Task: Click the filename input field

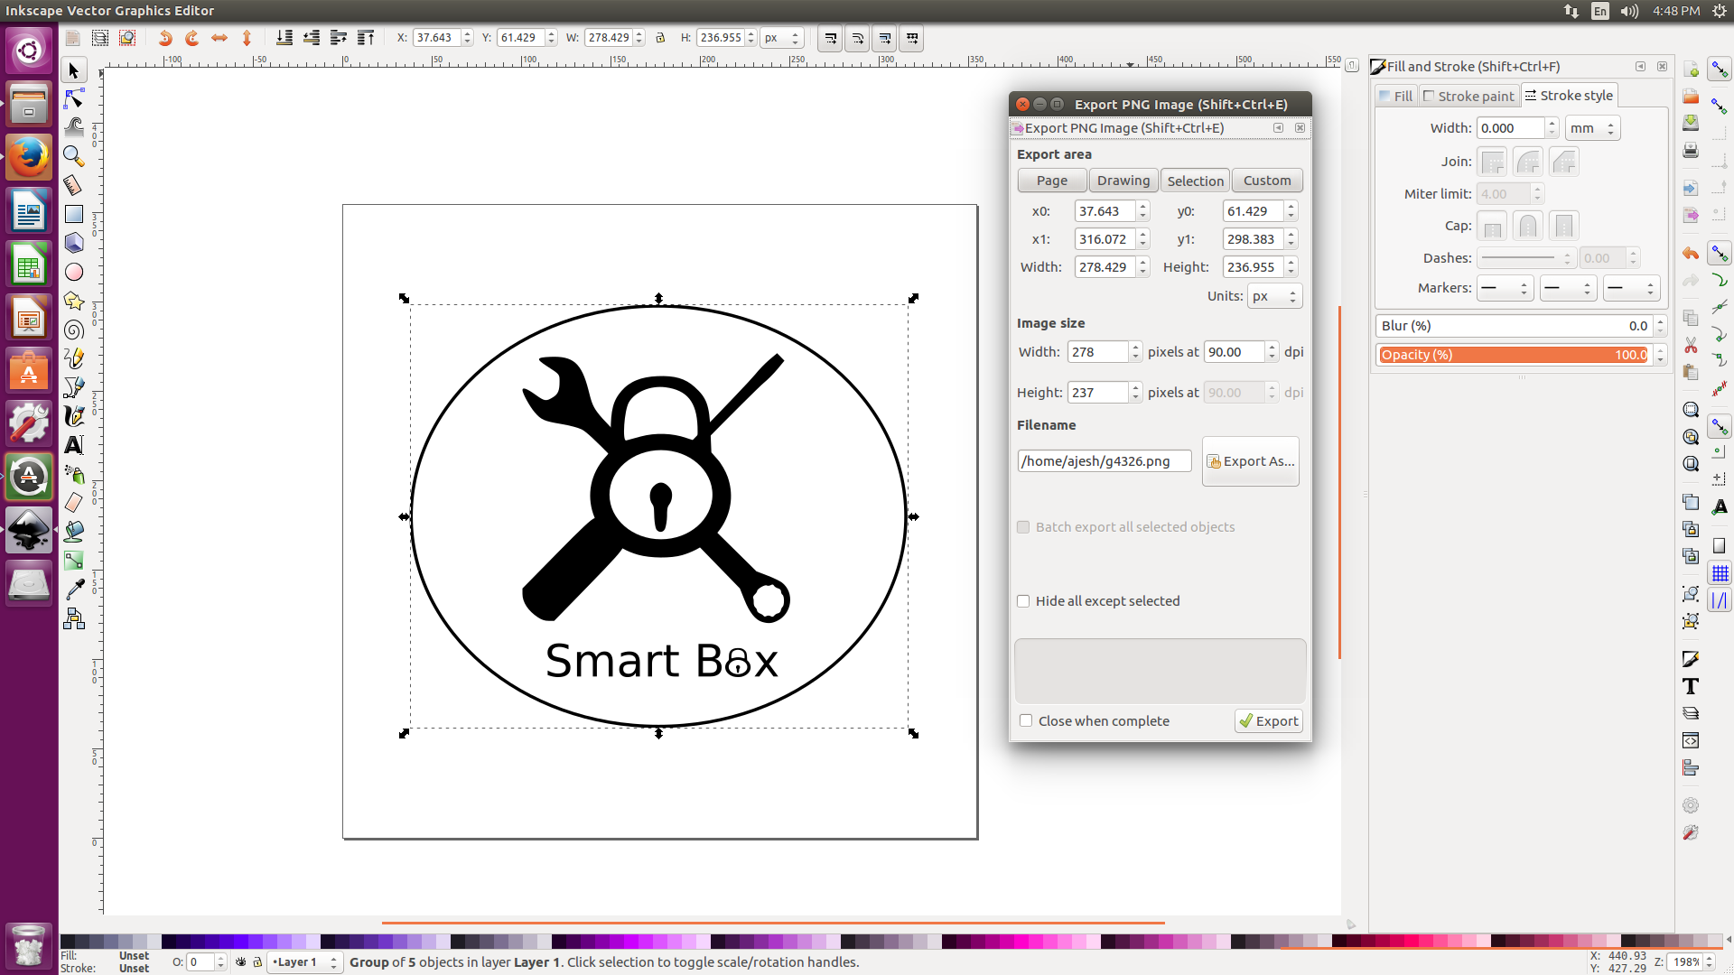Action: point(1104,460)
